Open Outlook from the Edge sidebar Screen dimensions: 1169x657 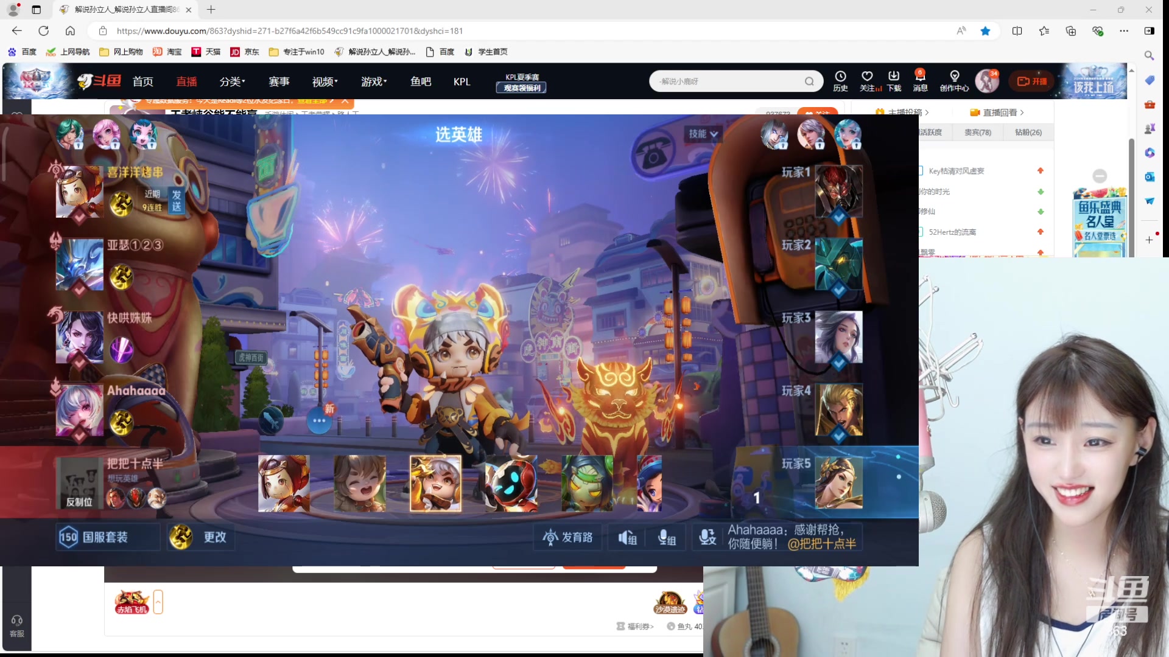1149,176
